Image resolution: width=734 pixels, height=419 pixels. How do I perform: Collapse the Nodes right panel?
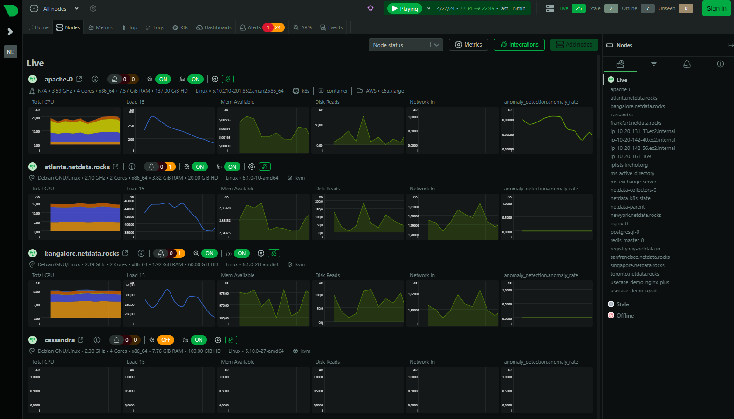point(730,45)
